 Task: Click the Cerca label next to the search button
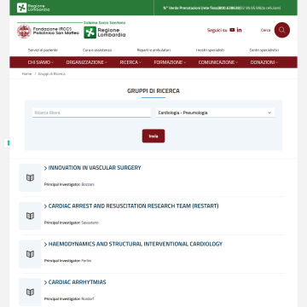(265, 30)
